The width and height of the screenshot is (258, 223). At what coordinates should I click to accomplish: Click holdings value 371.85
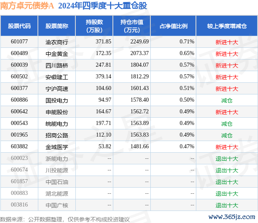pyautogui.click(x=104, y=42)
